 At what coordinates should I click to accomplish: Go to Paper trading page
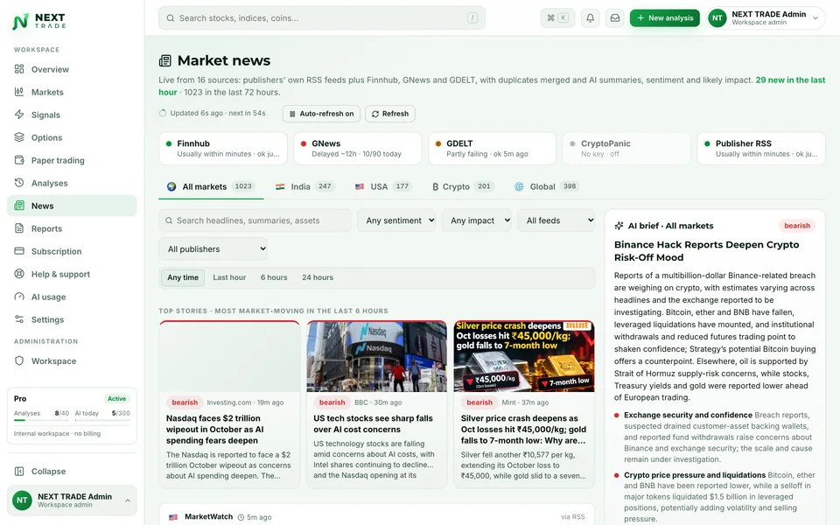click(72, 160)
